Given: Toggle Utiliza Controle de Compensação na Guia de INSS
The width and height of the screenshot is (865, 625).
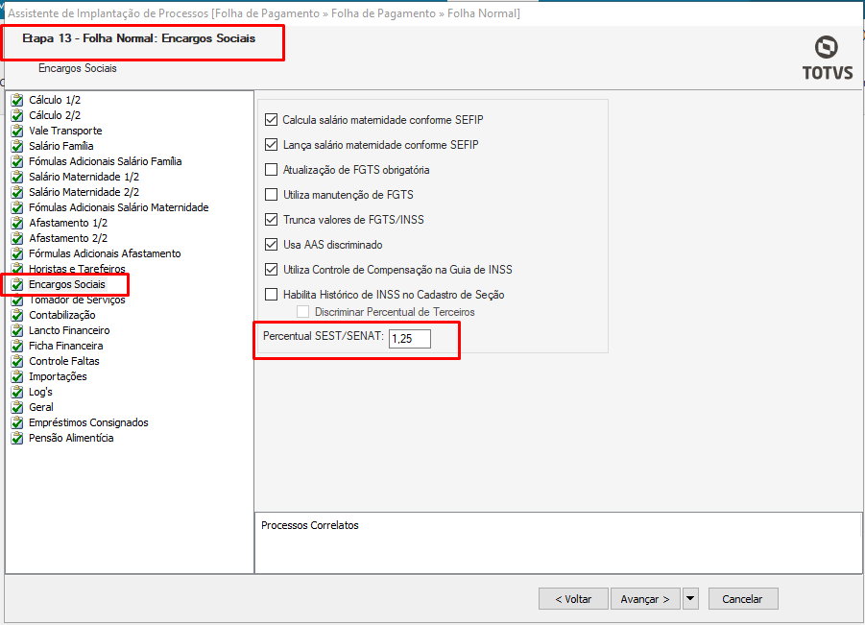Looking at the screenshot, I should pyautogui.click(x=271, y=269).
